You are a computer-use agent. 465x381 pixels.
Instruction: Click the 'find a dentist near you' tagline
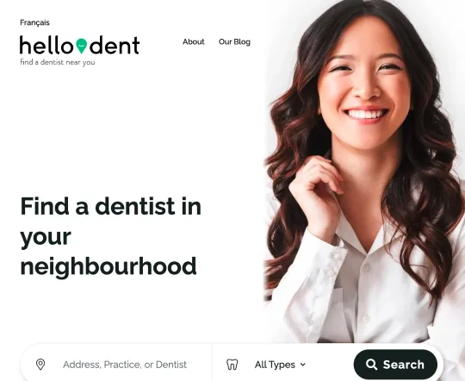point(57,62)
